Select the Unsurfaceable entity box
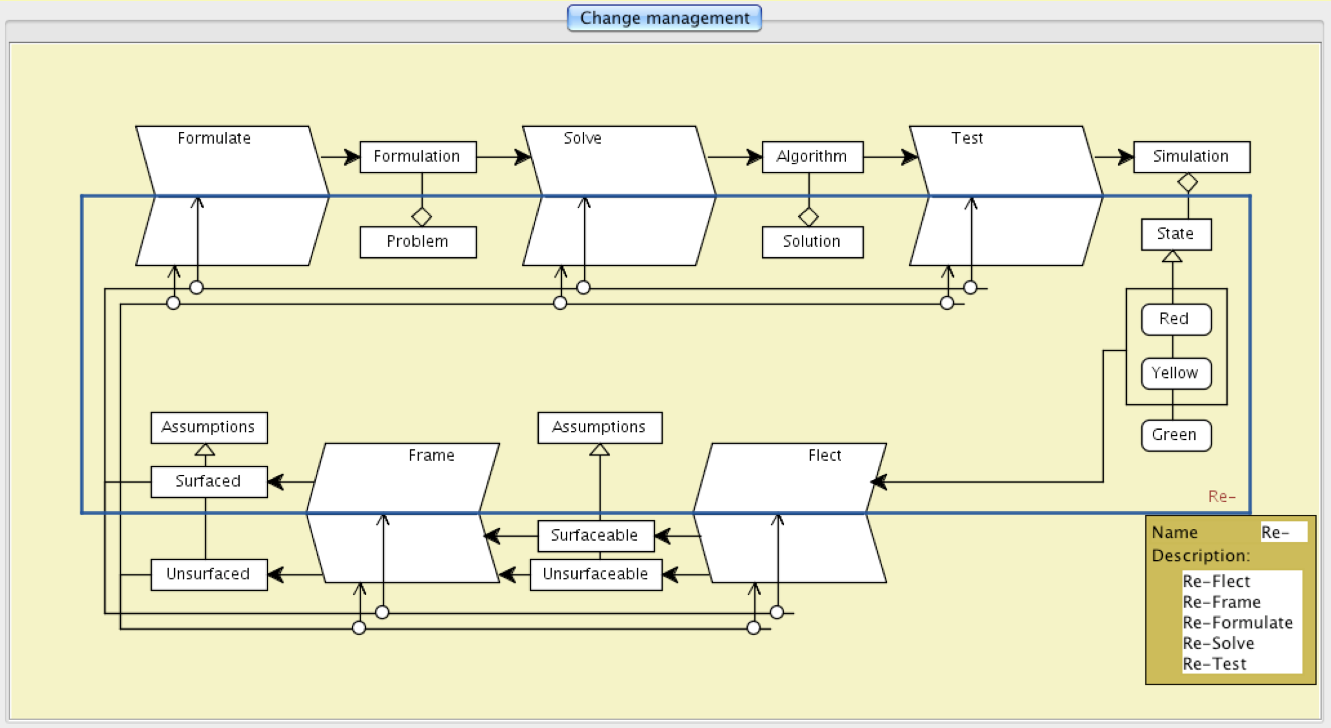The image size is (1331, 728). click(x=595, y=574)
